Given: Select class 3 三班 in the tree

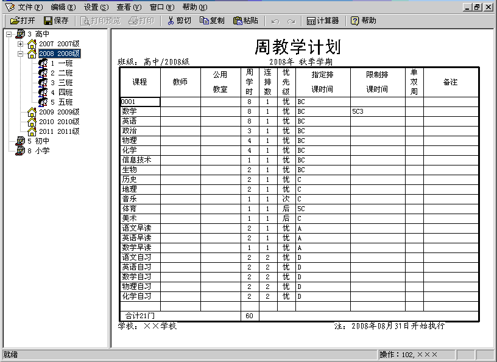Looking at the screenshot, I should pos(61,83).
